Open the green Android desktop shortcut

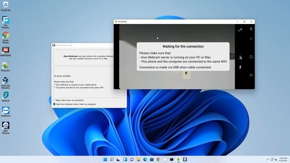6,67
